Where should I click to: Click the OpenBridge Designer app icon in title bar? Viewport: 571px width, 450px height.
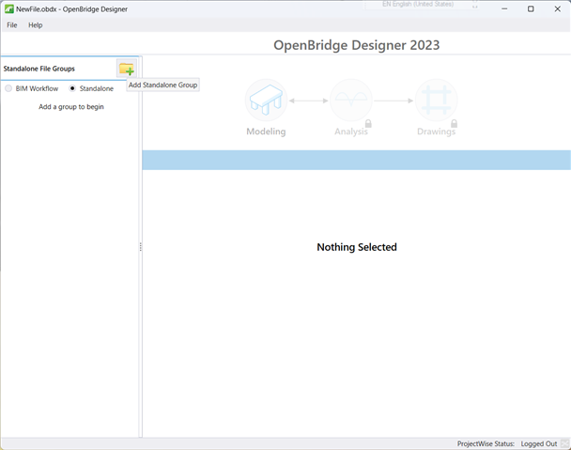pos(8,9)
